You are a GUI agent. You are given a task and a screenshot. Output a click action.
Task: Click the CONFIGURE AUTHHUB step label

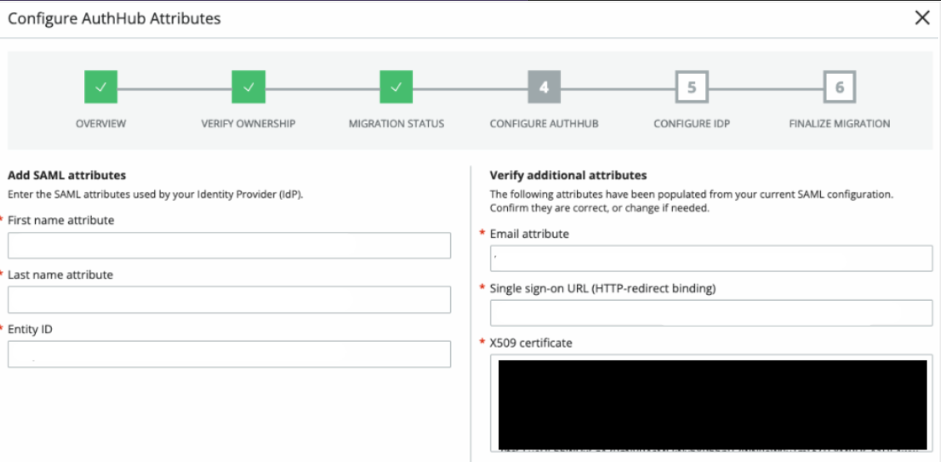[x=544, y=124]
